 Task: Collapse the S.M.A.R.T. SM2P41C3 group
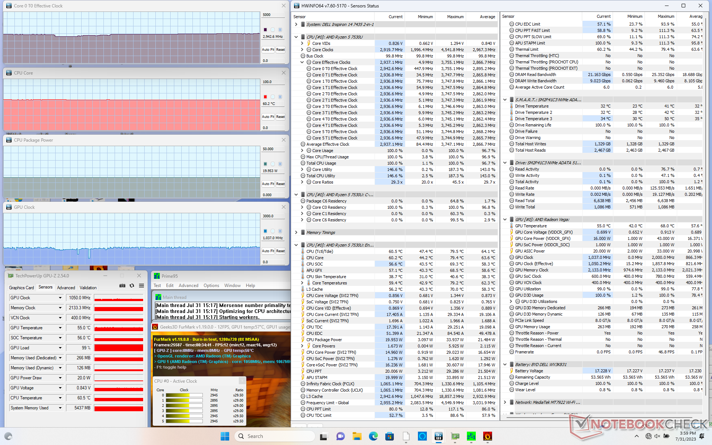pyautogui.click(x=505, y=100)
